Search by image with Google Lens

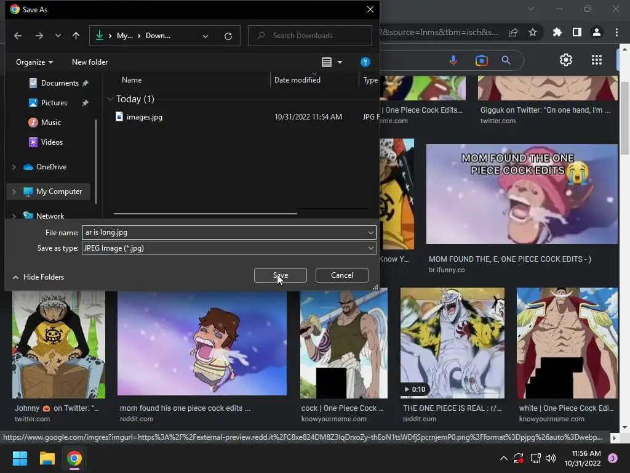coord(481,60)
